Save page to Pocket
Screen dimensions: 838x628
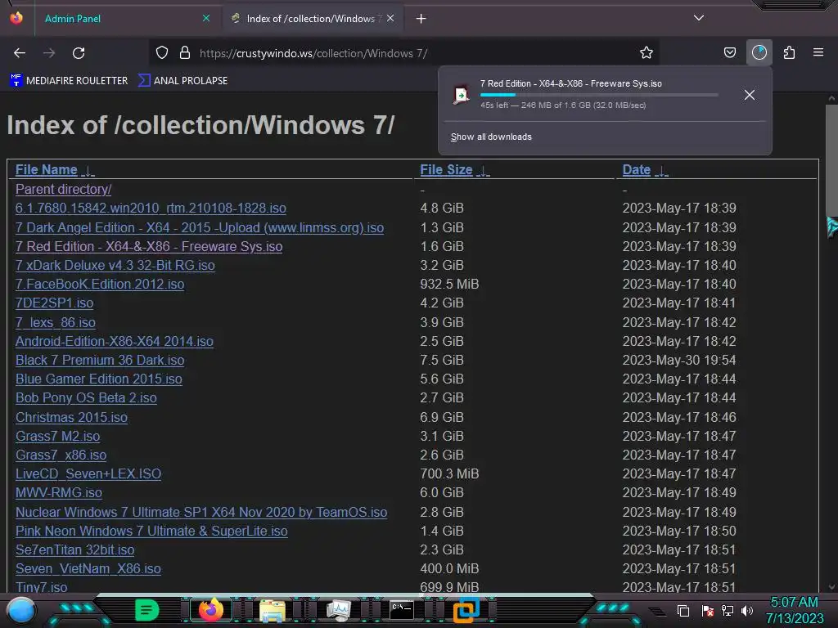click(x=729, y=53)
